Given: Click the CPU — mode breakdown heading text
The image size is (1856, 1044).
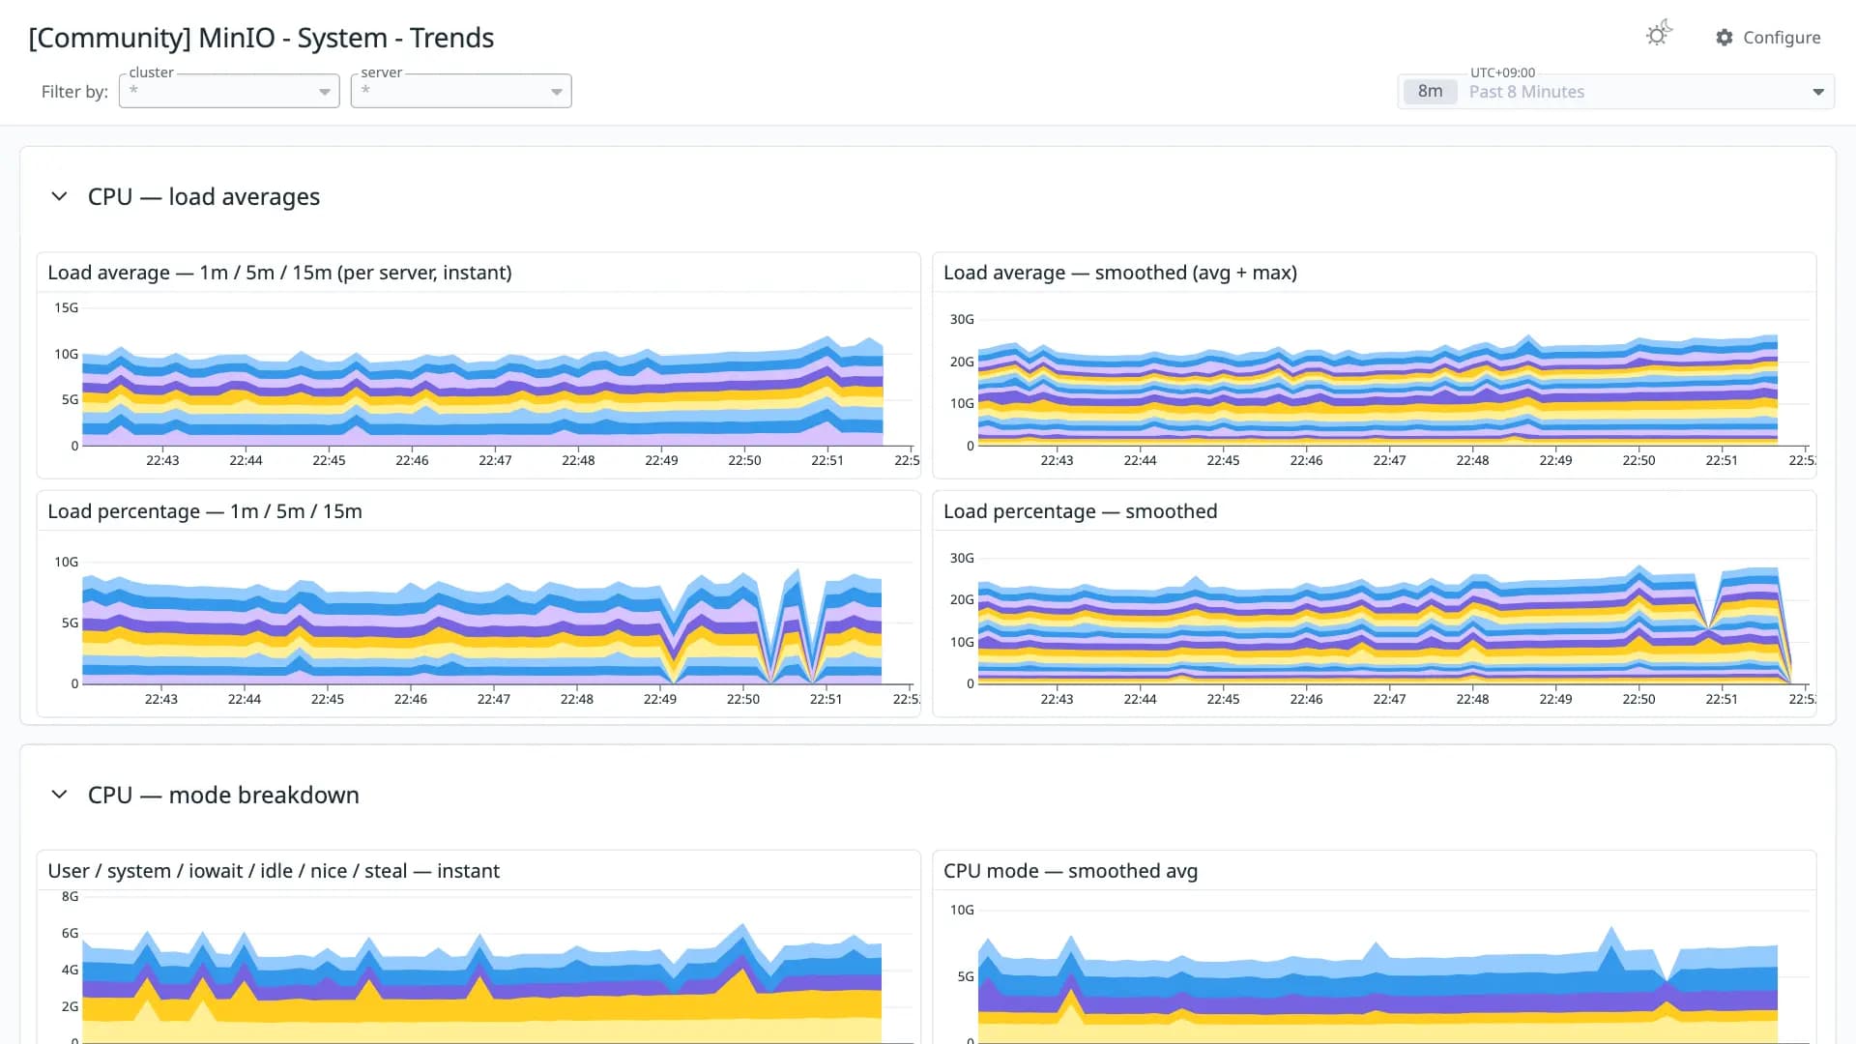Looking at the screenshot, I should coord(223,795).
